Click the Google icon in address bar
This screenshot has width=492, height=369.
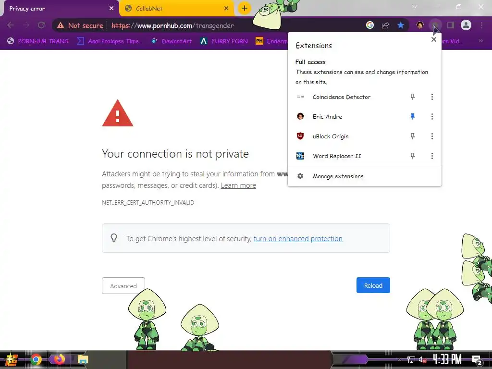(370, 25)
